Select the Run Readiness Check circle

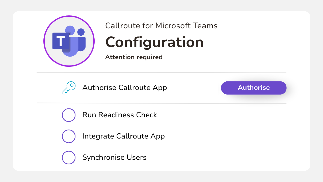tap(69, 115)
